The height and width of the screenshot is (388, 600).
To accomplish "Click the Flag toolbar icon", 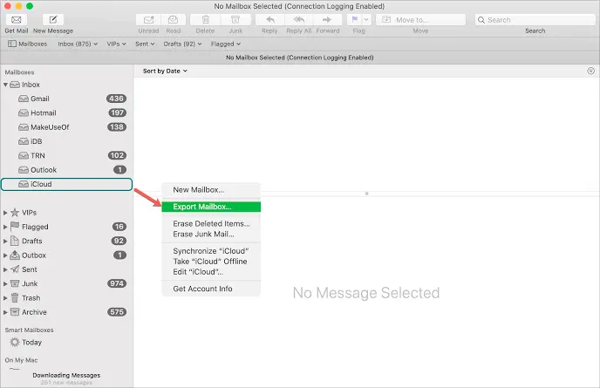I will (x=355, y=19).
